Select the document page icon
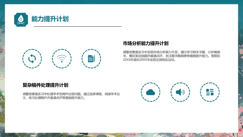 pyautogui.click(x=91, y=59)
